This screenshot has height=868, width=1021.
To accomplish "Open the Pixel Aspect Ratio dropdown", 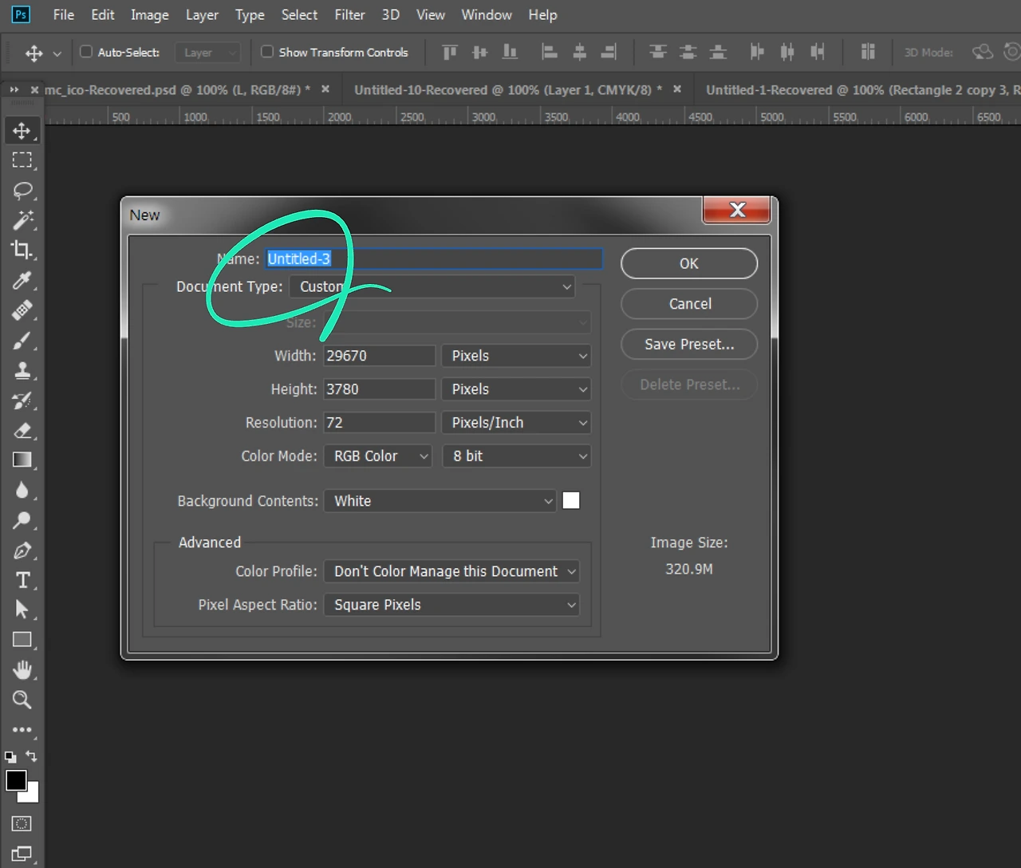I will click(451, 605).
